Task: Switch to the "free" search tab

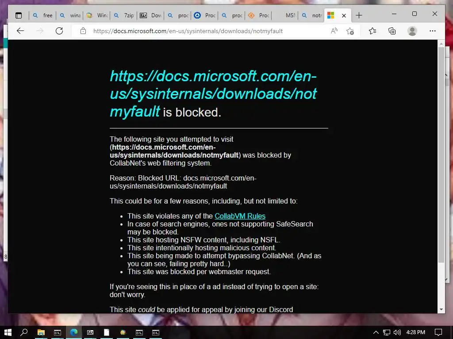Action: (x=42, y=15)
